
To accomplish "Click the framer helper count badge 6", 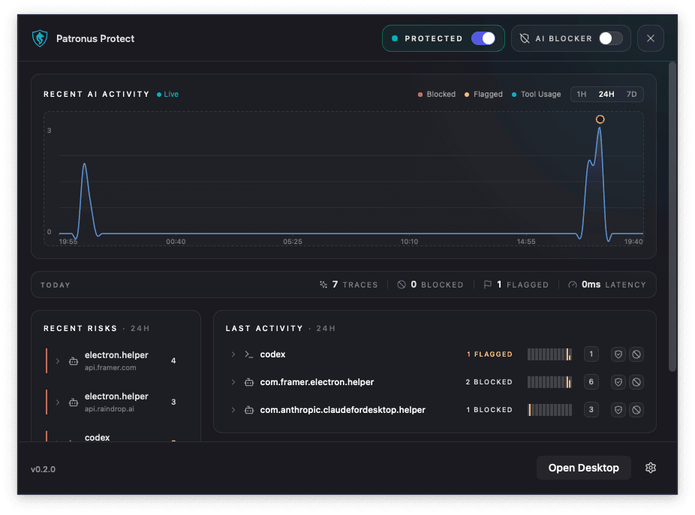I will tap(591, 382).
